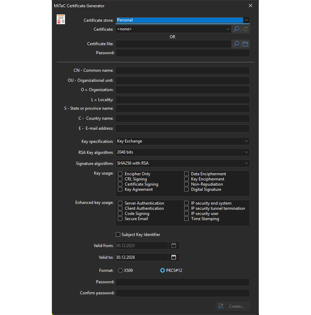Viewport: 311px width, 315px height.
Task: Tick Certificate Signing checkbox
Action: coord(120,184)
